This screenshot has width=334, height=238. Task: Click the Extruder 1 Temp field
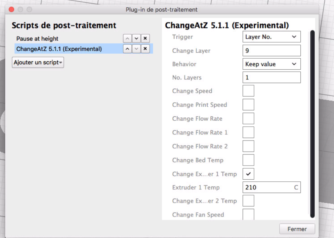point(267,188)
